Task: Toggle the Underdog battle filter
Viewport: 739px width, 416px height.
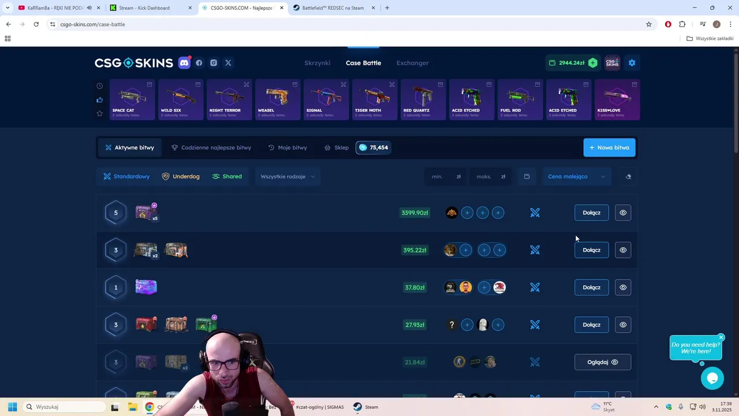Action: pyautogui.click(x=181, y=177)
